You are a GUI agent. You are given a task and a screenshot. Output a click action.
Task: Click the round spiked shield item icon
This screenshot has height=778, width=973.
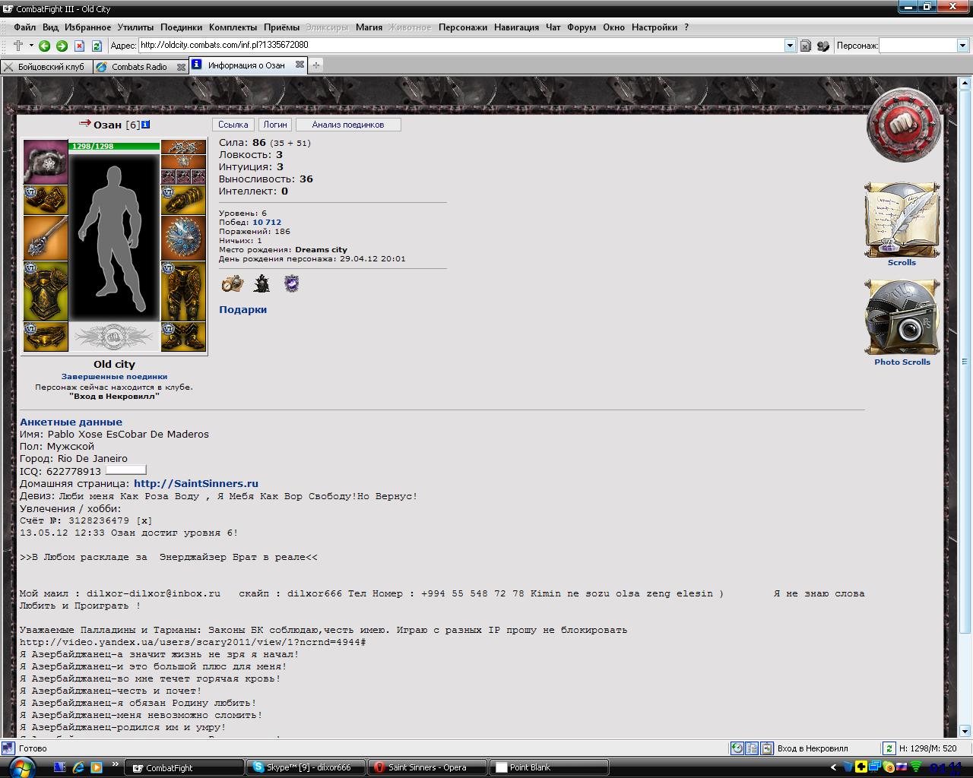[183, 238]
